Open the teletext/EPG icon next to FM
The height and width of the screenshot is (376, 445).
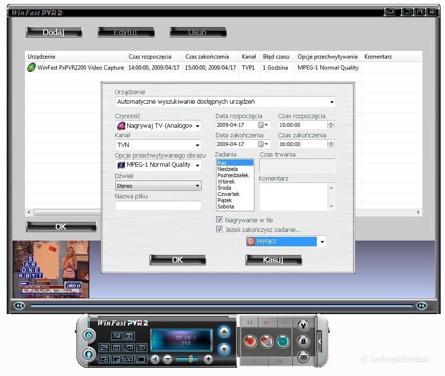129,336
